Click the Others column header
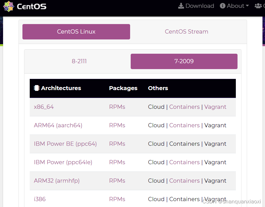The height and width of the screenshot is (207, 265). click(x=158, y=88)
